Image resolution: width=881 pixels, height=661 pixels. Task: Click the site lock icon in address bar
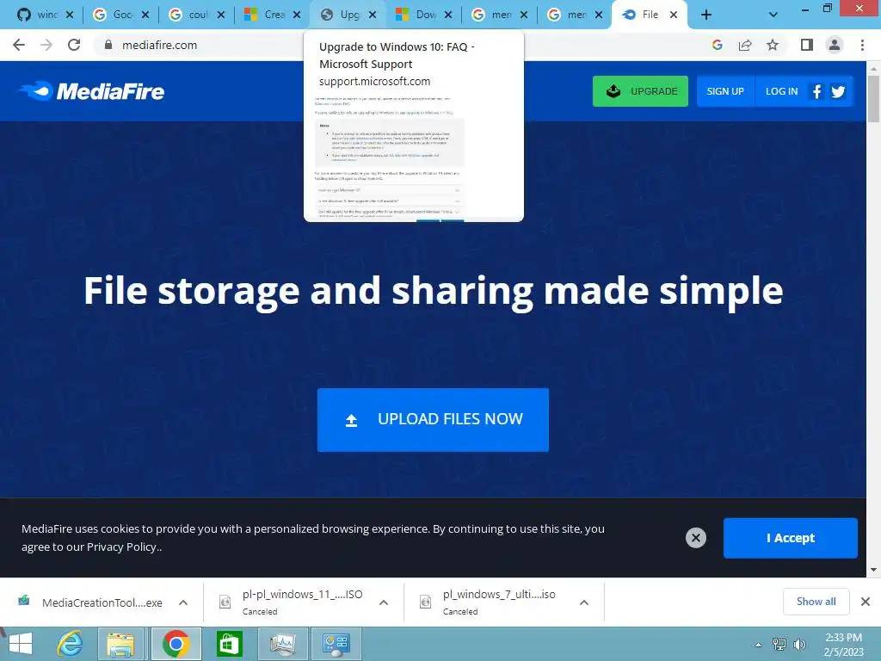click(108, 45)
